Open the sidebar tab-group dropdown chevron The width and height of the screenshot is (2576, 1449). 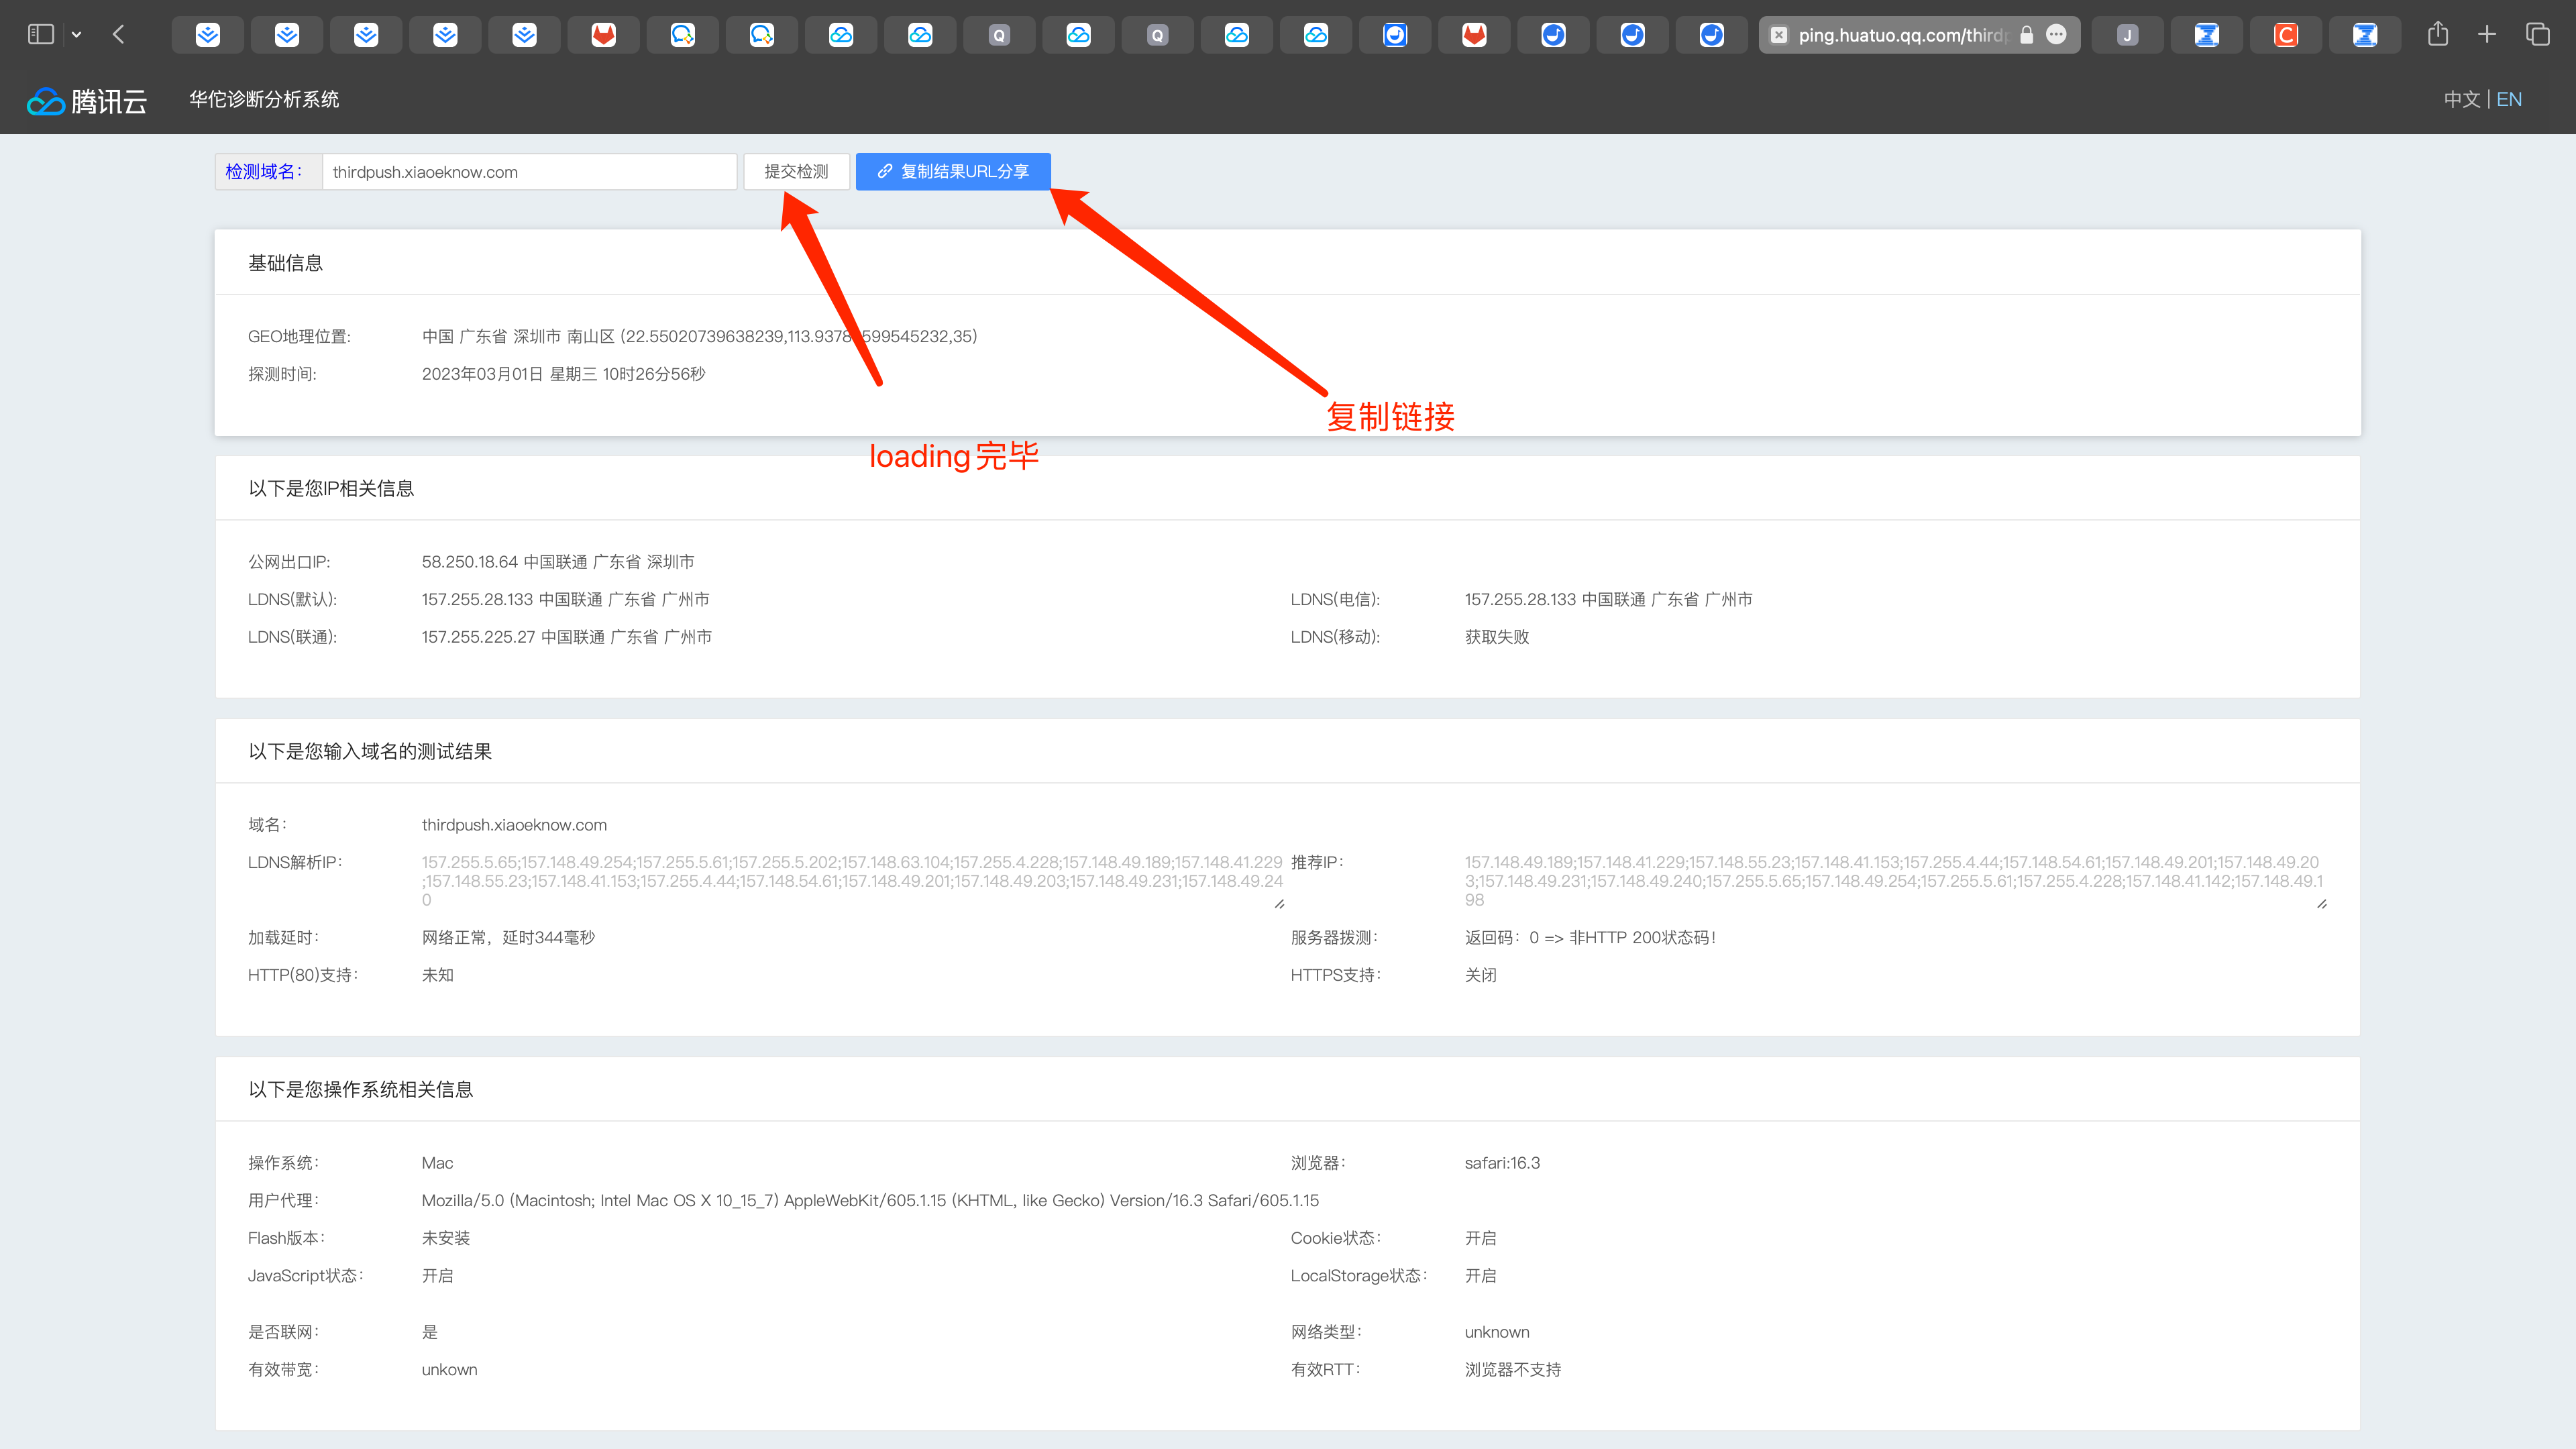[x=76, y=35]
